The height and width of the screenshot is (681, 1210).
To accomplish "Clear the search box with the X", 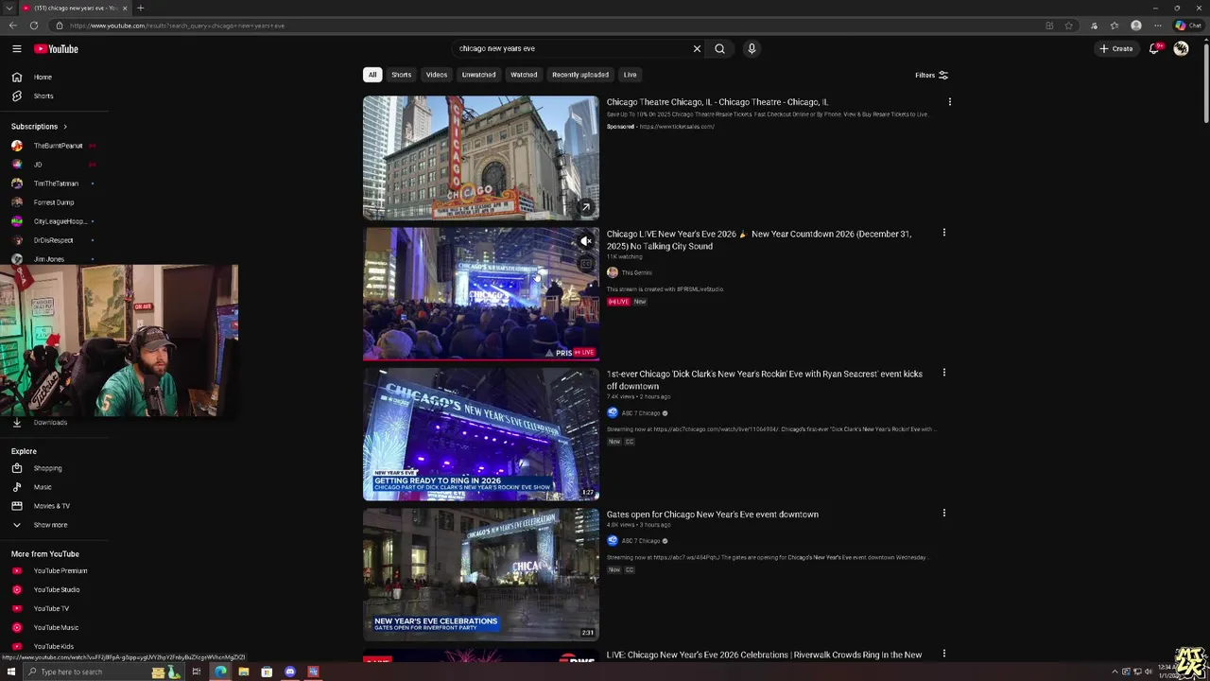I will (698, 48).
